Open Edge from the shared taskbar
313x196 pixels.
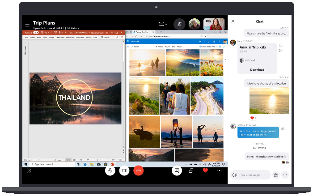point(85,164)
